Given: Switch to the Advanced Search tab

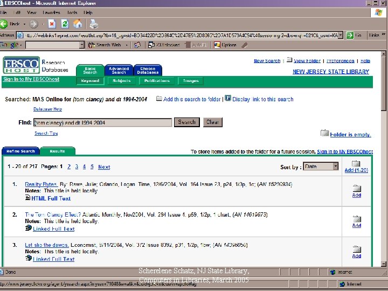Looking at the screenshot, I should pos(119,70).
